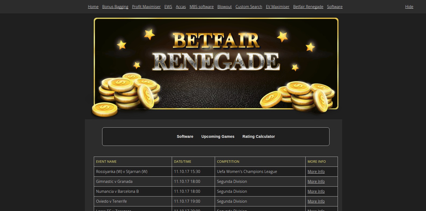This screenshot has width=426, height=211.
Task: Open Custom Search link
Action: (249, 7)
